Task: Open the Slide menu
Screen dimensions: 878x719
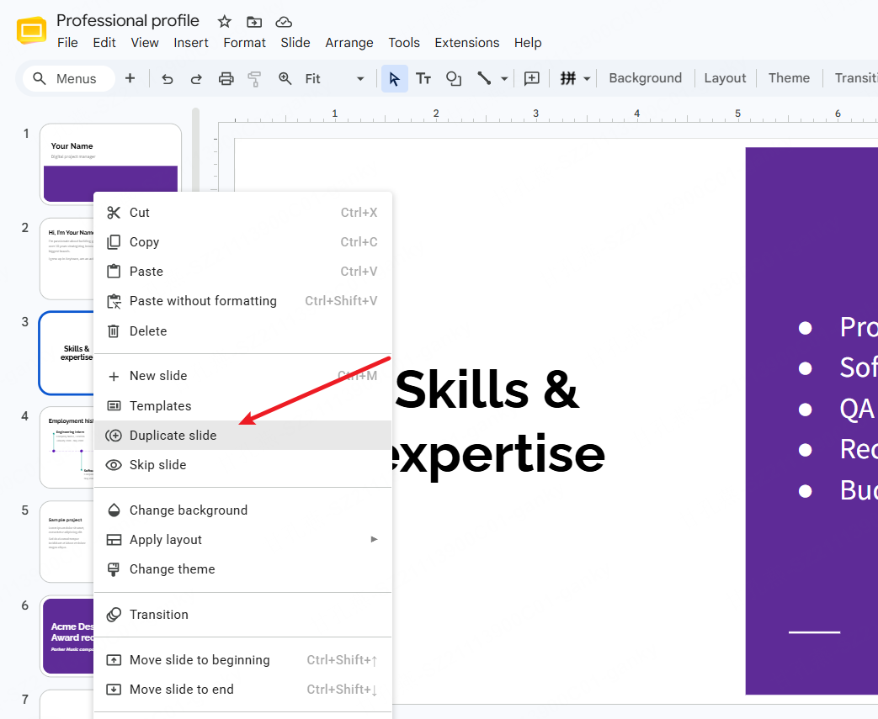Action: point(295,43)
